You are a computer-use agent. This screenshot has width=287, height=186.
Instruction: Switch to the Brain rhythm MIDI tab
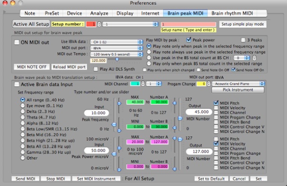tap(232, 13)
